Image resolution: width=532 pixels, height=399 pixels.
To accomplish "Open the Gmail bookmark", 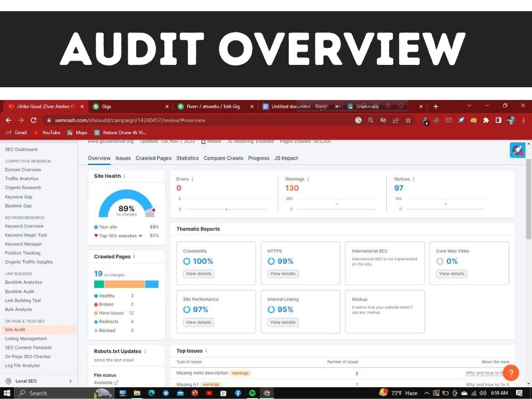I will [16, 132].
